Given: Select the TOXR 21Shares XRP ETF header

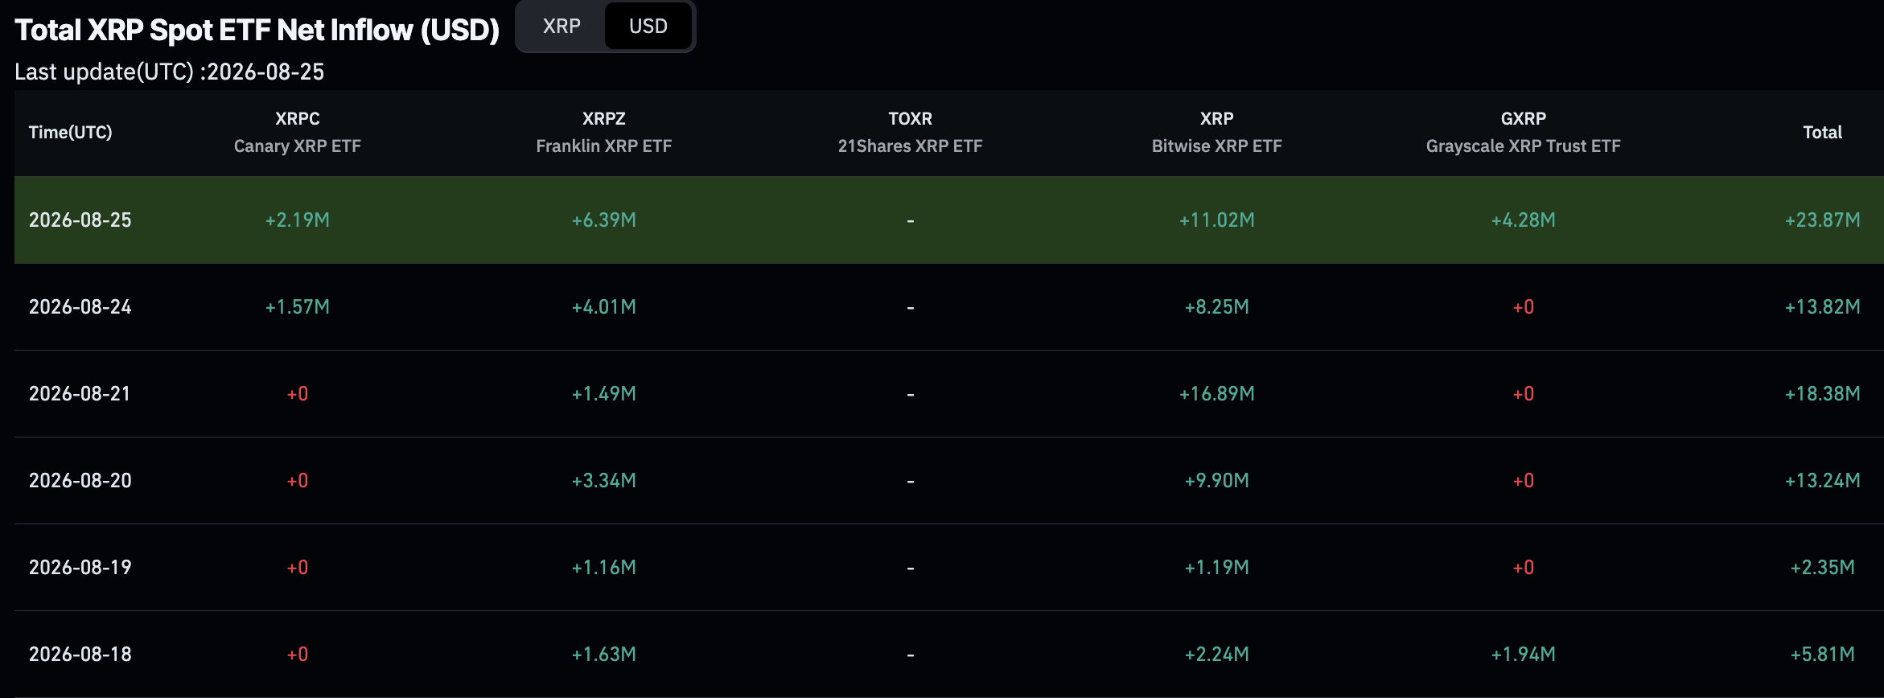Looking at the screenshot, I should pos(911,133).
